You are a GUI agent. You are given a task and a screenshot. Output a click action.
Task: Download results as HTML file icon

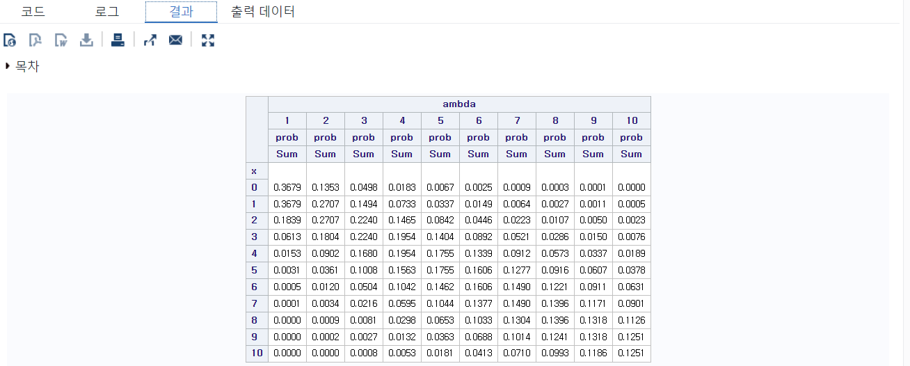(10, 40)
